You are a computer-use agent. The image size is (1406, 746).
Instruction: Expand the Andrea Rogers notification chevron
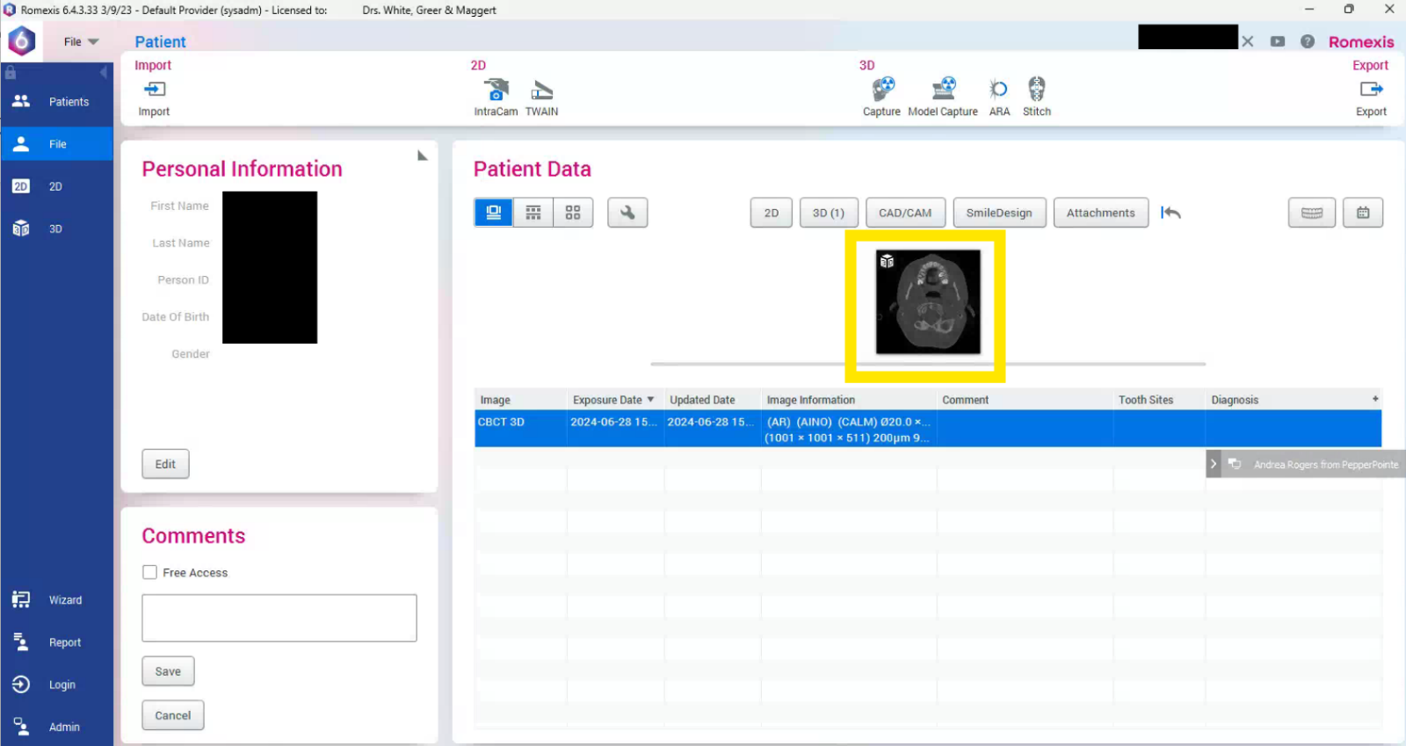(1214, 464)
